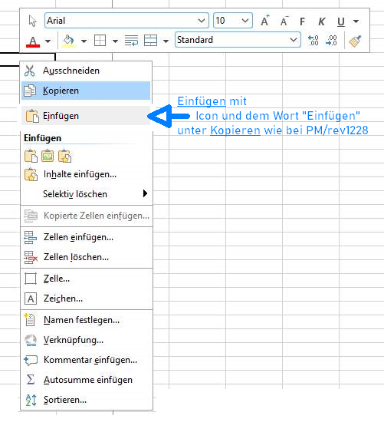
Task: Open the Verknüpfung... dialog
Action: 87,340
